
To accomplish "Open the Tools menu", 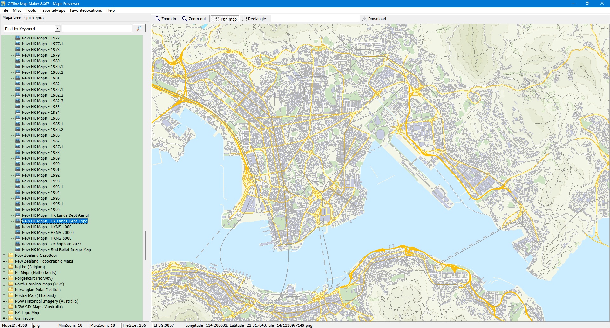I will point(30,10).
